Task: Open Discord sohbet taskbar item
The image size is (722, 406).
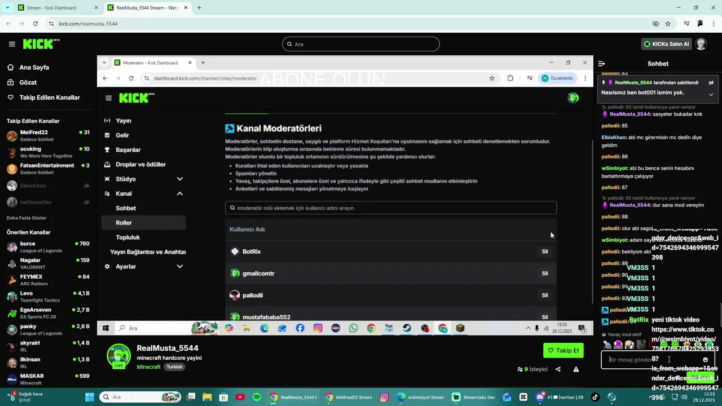Action: tap(559, 397)
